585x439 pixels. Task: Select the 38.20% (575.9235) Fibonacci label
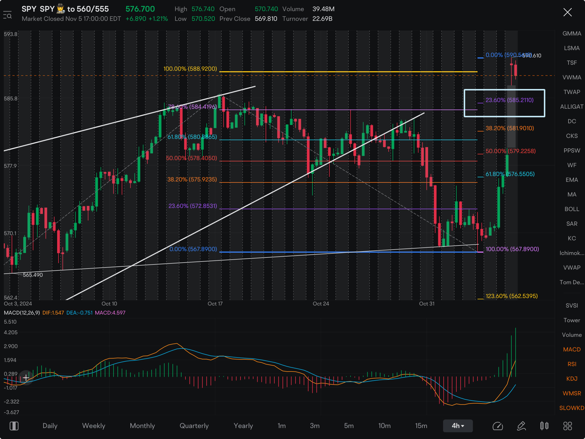click(x=192, y=179)
